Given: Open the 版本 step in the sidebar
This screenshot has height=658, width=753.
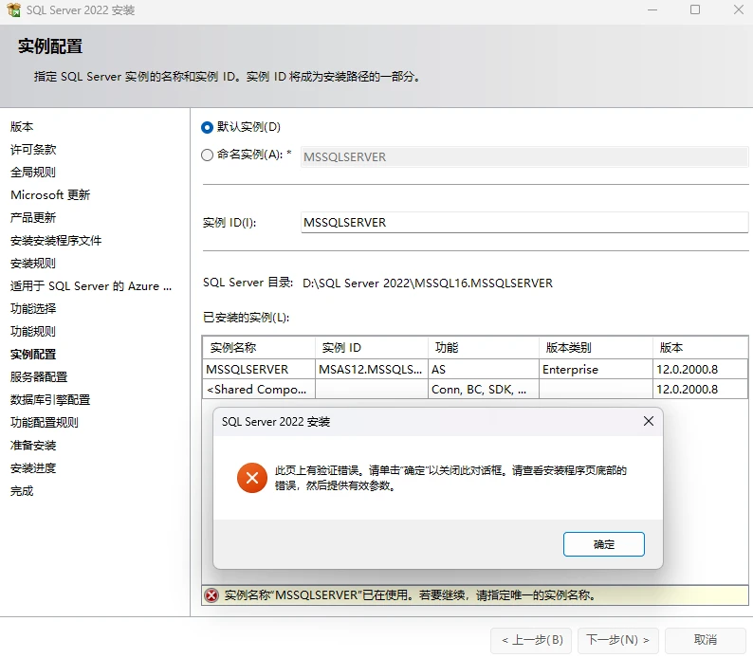Looking at the screenshot, I should (22, 127).
